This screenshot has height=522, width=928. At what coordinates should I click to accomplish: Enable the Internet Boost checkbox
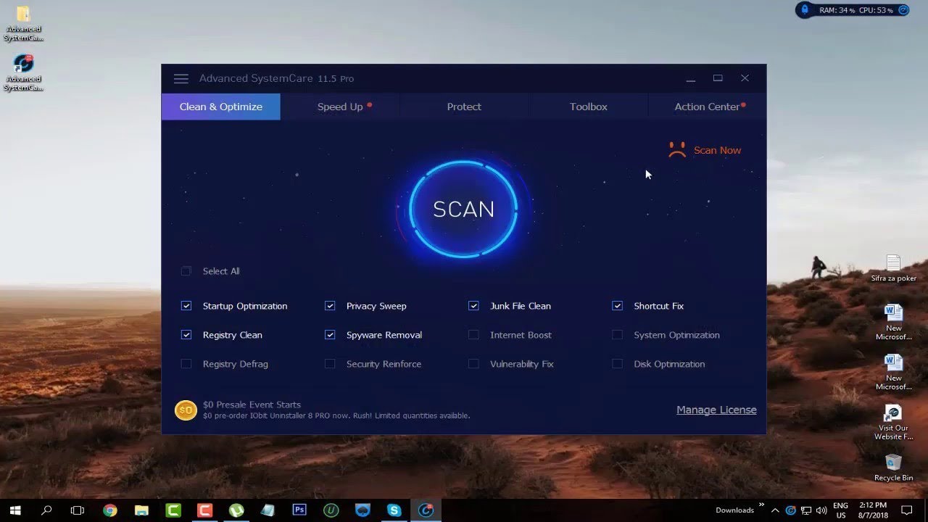(473, 335)
